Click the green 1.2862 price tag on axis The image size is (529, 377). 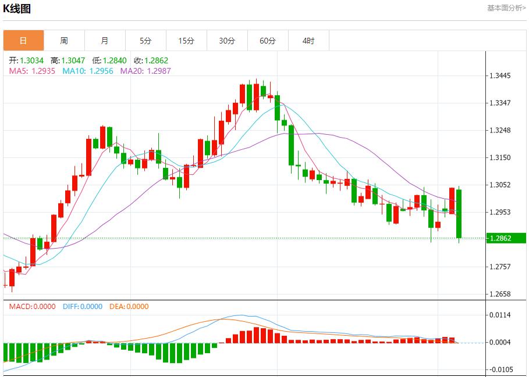505,238
